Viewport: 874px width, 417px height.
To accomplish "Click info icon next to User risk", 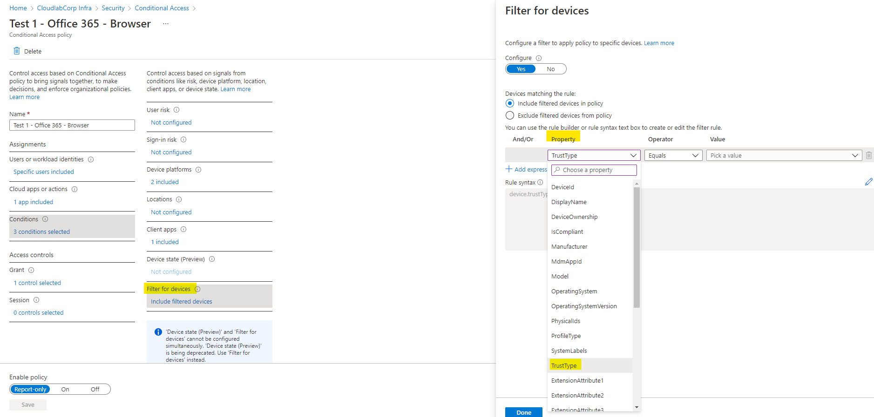I will tap(176, 110).
